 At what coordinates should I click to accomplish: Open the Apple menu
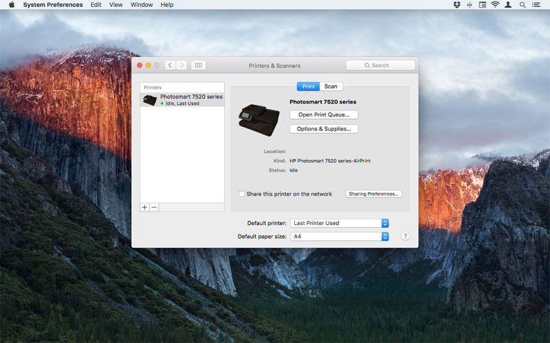pos(12,5)
